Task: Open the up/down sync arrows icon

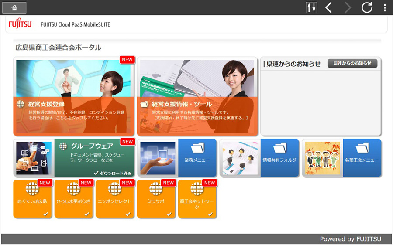Action: (311, 7)
